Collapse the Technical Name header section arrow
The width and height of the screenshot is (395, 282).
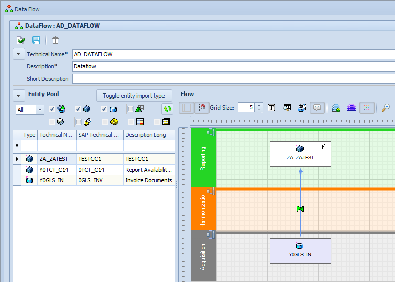coord(18,54)
